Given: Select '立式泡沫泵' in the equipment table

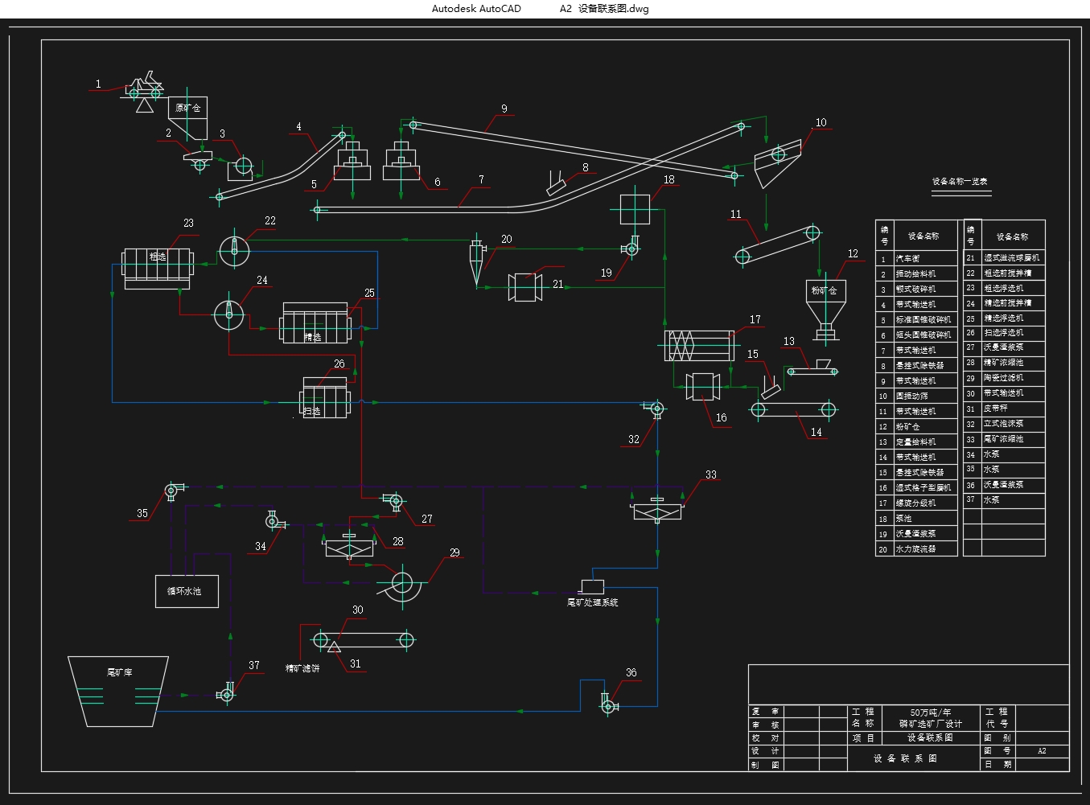Looking at the screenshot, I should point(1004,424).
